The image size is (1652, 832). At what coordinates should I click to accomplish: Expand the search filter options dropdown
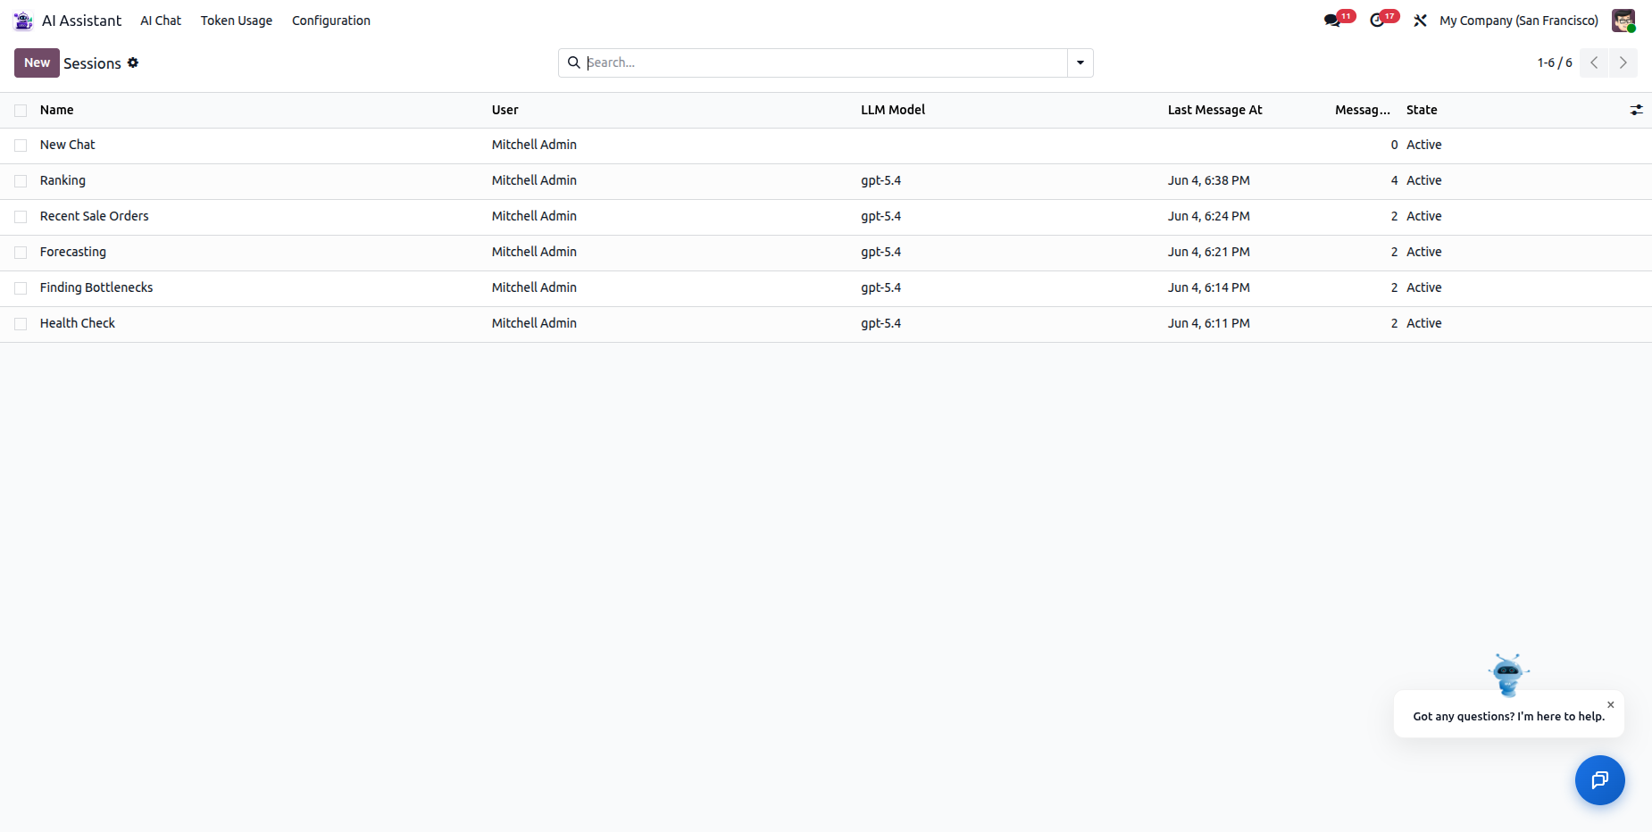coord(1080,62)
